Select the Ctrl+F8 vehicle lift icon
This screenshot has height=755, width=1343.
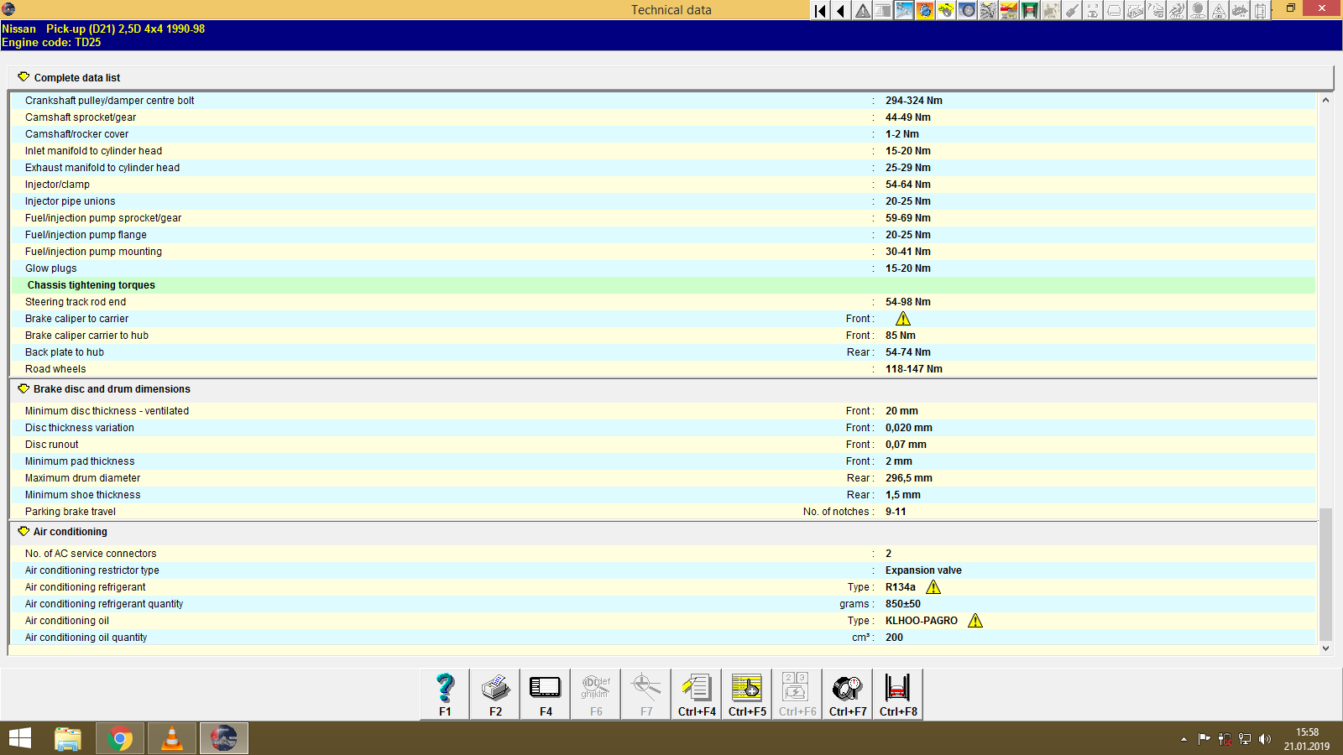click(897, 694)
